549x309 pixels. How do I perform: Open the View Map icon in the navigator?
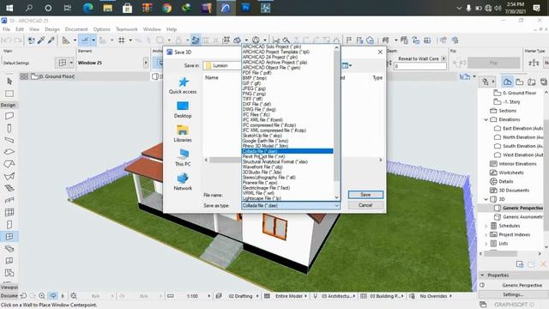[x=520, y=82]
